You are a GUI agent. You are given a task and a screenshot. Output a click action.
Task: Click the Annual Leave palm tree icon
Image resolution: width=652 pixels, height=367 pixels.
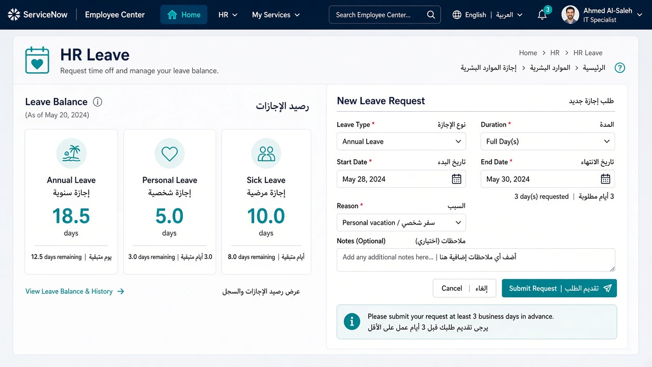coord(71,153)
